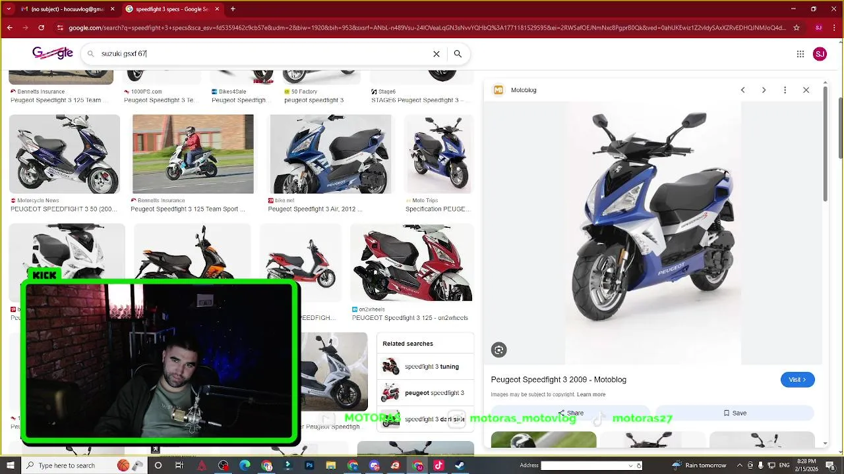
Task: Show hidden system tray icons
Action: [x=739, y=465]
